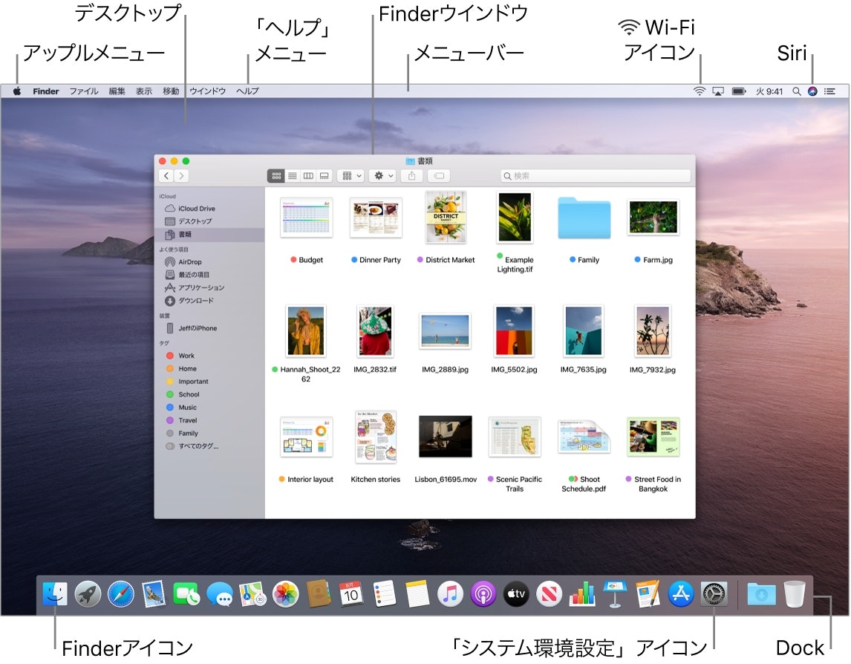Click the Wi-Fi icon in menu bar
The width and height of the screenshot is (851, 664).
700,91
